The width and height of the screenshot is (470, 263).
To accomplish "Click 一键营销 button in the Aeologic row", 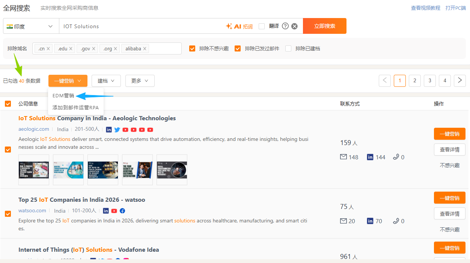I will (450, 134).
